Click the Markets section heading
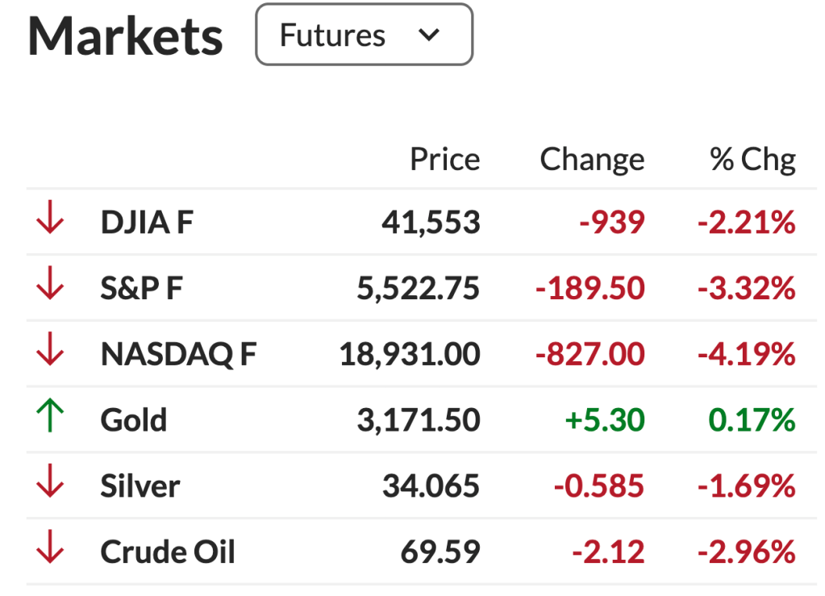Viewport: 825px width, 596px height. 125,36
